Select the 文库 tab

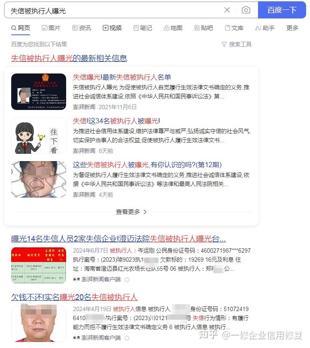(x=234, y=28)
